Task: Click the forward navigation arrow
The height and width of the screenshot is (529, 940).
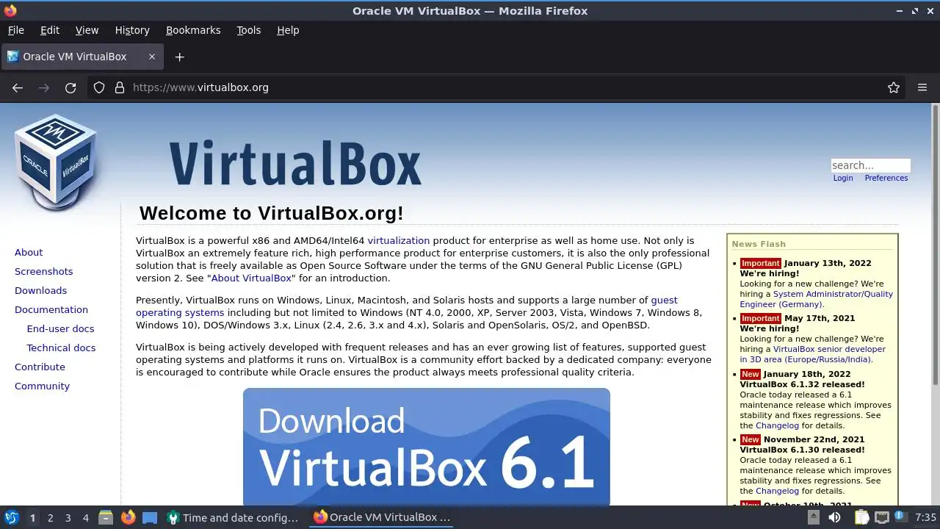Action: 44,87
